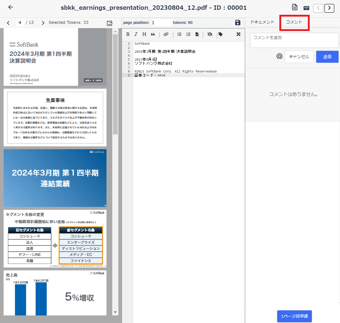Click the page number field showing 4
The image size is (340, 323).
[20, 22]
